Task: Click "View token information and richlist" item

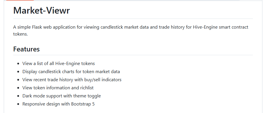Action: point(58,88)
